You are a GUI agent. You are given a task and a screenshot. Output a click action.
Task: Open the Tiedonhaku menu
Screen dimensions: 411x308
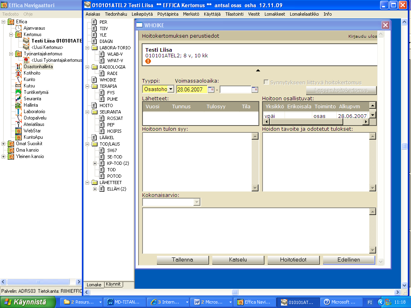(x=116, y=14)
